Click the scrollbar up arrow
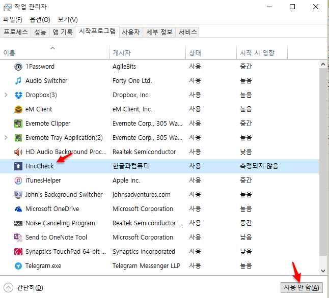Screen dimensions: 329x298 [323, 65]
